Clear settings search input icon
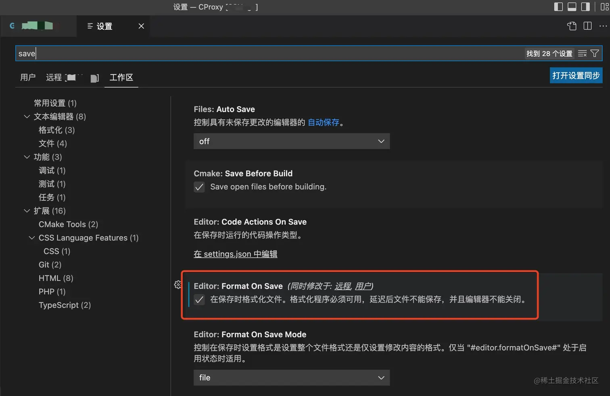 582,54
